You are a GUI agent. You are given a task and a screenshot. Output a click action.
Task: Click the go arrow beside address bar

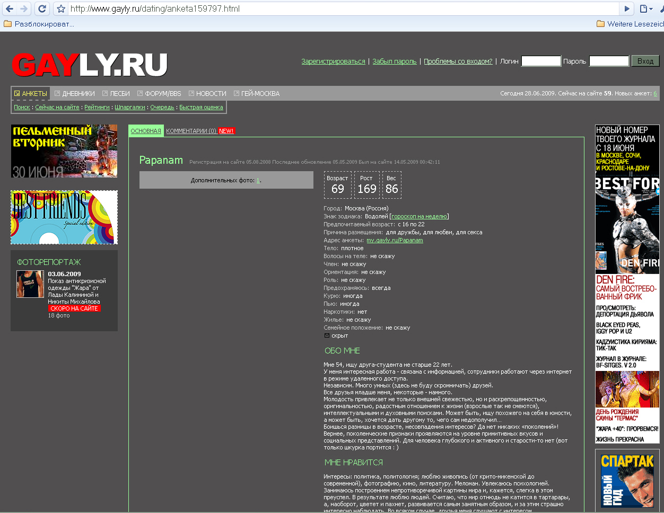click(627, 8)
